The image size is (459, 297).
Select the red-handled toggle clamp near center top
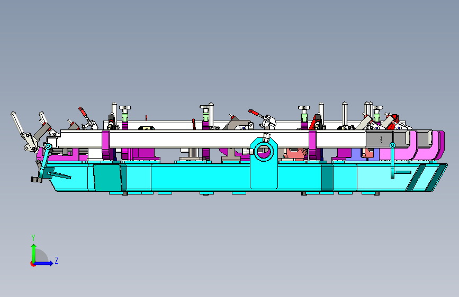263,118
